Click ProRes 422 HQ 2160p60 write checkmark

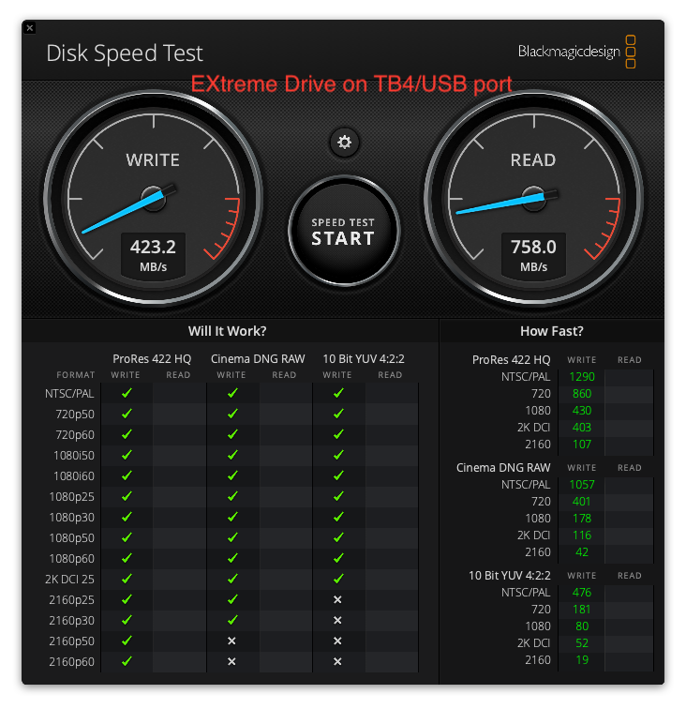tap(127, 661)
